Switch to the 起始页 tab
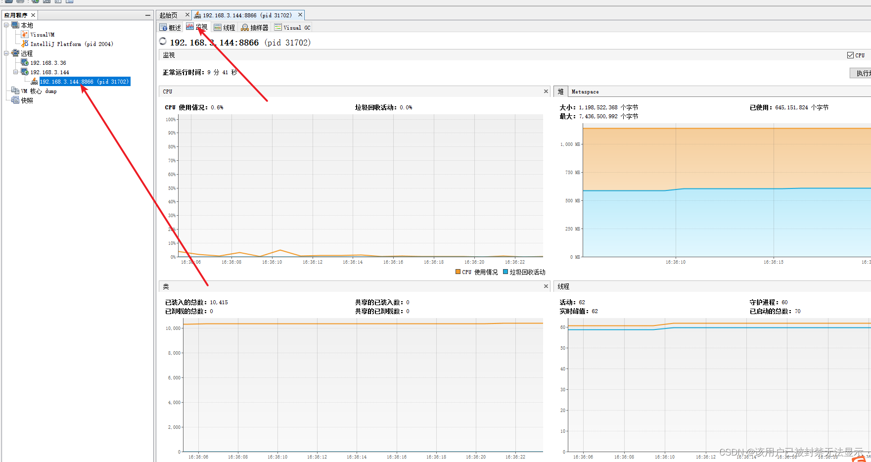The height and width of the screenshot is (462, 871). tap(169, 15)
